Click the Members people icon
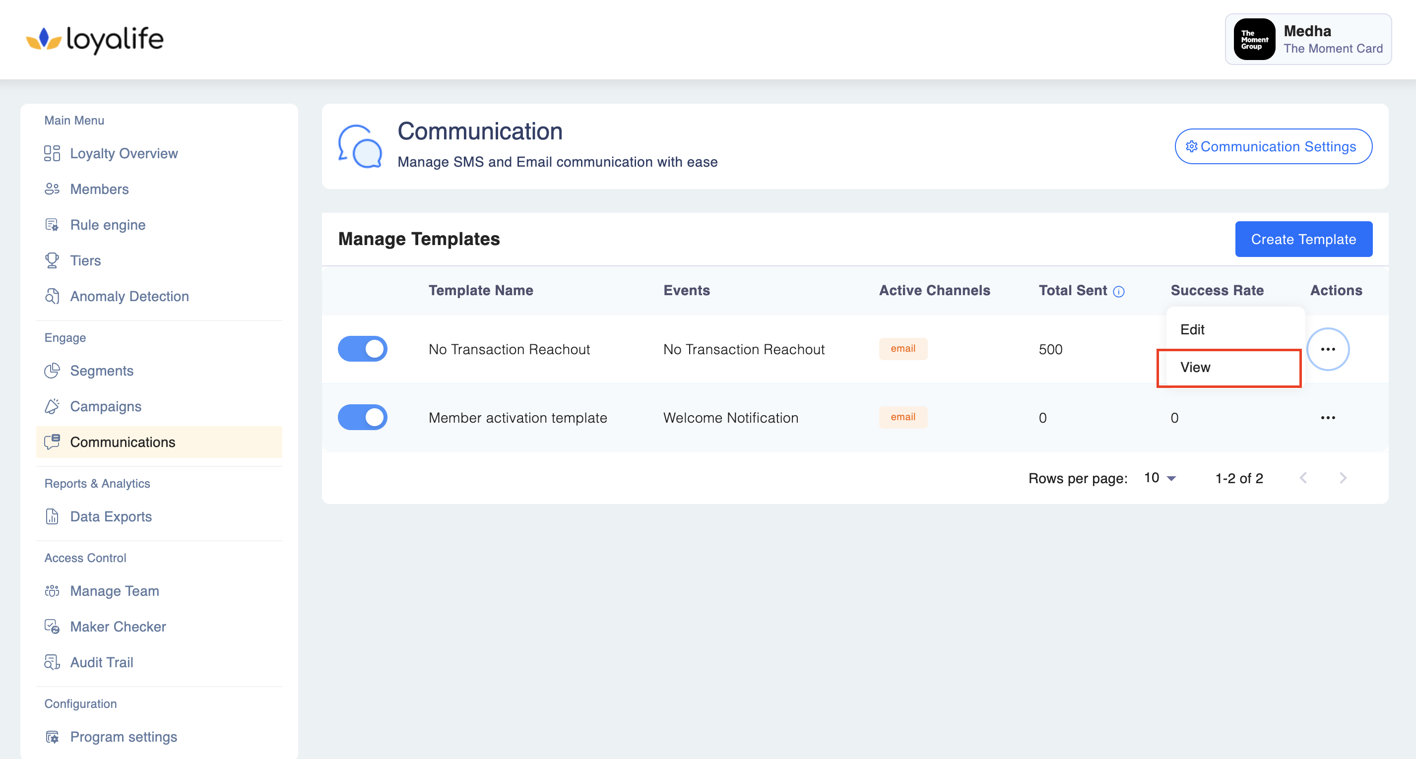This screenshot has height=759, width=1416. 52,189
